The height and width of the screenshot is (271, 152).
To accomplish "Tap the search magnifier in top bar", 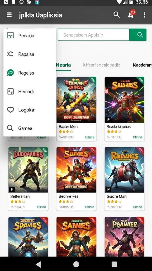I will coord(116,15).
